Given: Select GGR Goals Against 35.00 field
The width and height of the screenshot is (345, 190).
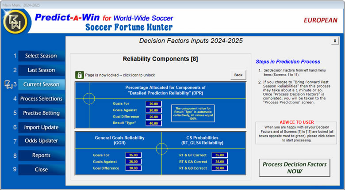Looking at the screenshot, I should click(133, 162).
